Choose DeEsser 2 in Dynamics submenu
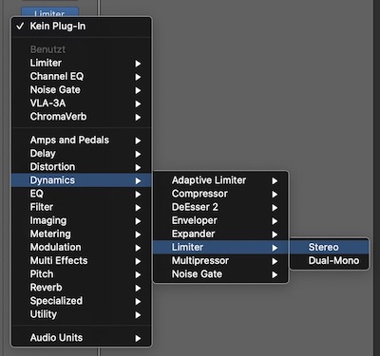380x356 pixels. tap(220, 207)
